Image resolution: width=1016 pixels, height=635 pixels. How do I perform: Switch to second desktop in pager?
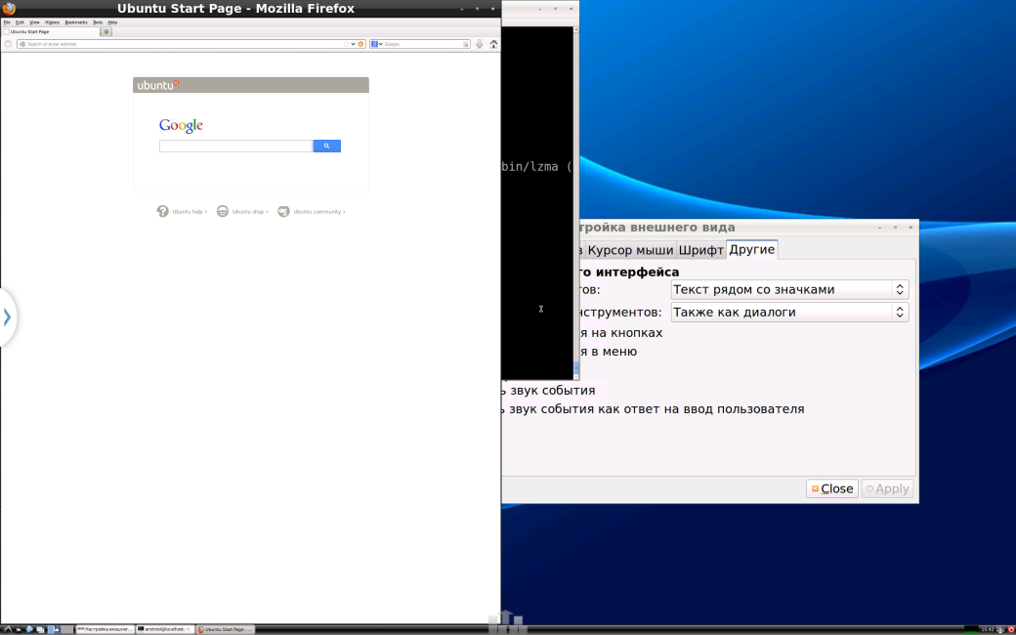click(66, 629)
